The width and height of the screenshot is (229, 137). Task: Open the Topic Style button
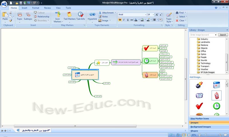169,17
